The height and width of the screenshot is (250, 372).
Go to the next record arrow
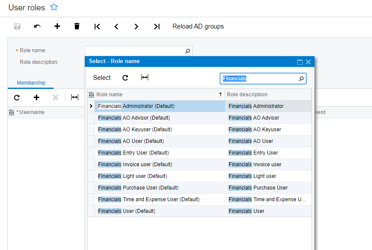[137, 26]
